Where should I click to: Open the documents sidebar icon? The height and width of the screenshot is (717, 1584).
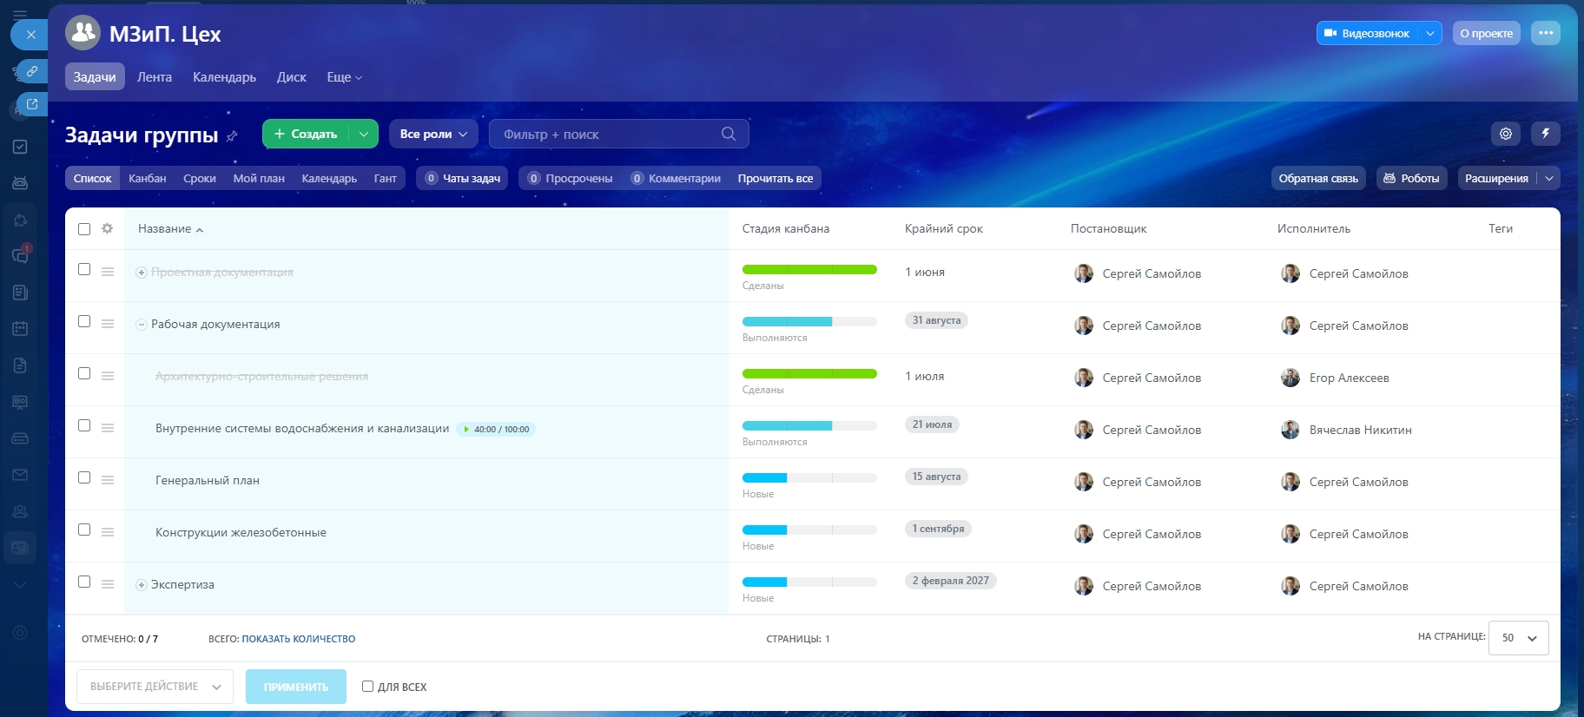[x=20, y=365]
